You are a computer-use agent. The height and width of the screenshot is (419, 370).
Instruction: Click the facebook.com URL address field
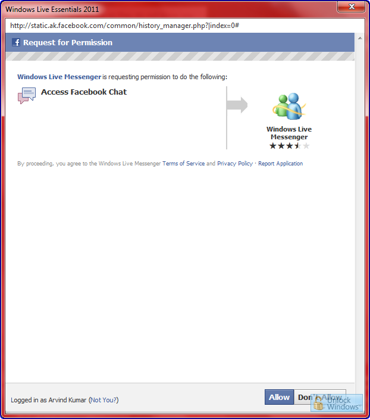coord(185,26)
